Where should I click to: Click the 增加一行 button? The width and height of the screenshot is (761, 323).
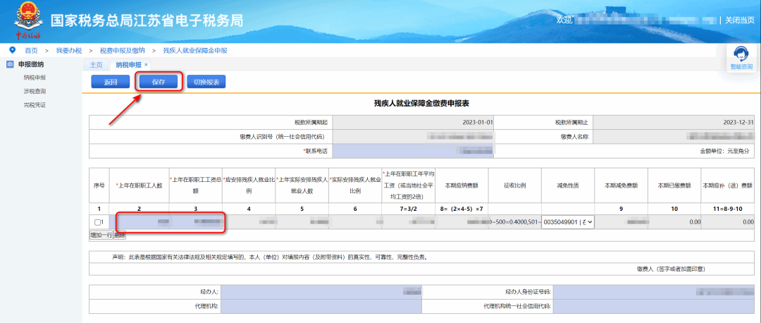101,235
